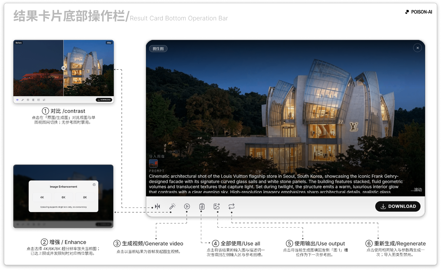Click the 图生图 tag on the result image
This screenshot has width=441, height=270.
[x=158, y=49]
